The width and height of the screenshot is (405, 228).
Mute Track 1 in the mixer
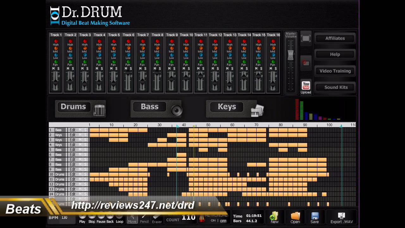53,69
